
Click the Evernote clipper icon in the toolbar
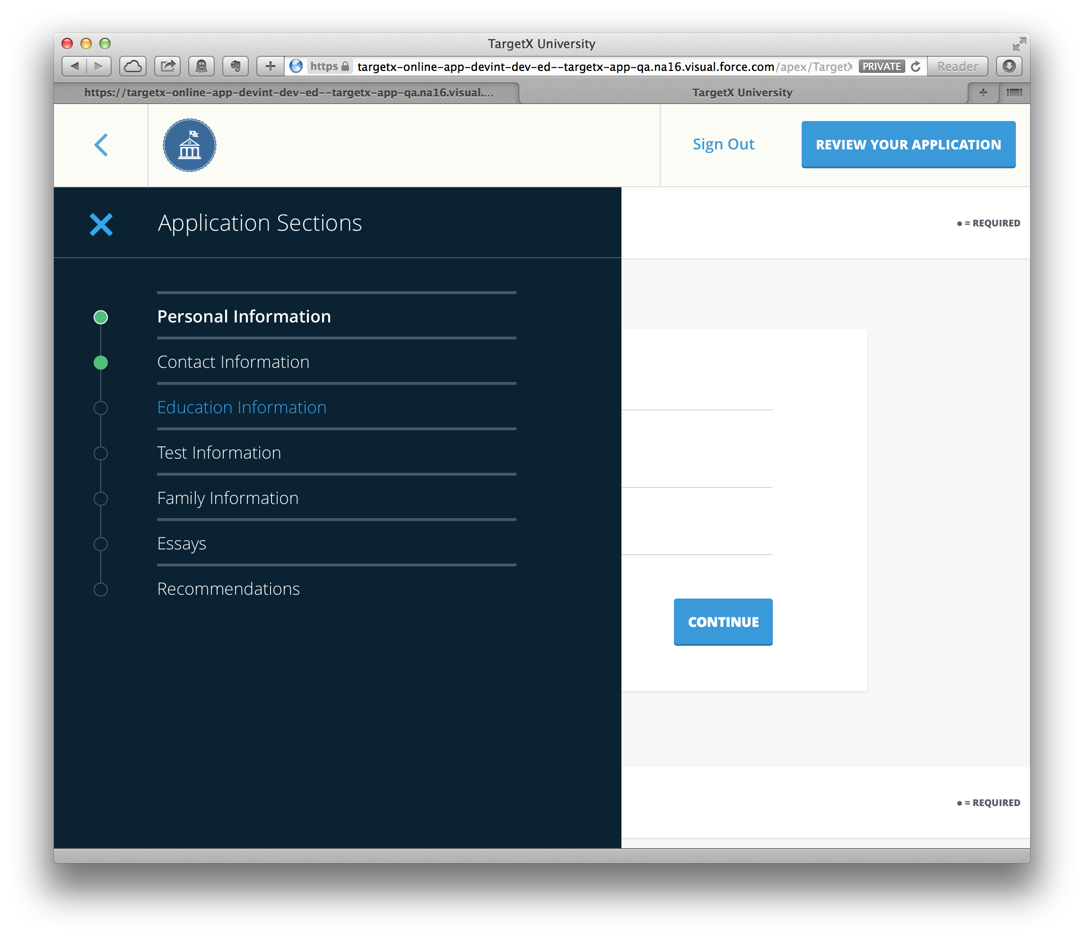pyautogui.click(x=235, y=67)
